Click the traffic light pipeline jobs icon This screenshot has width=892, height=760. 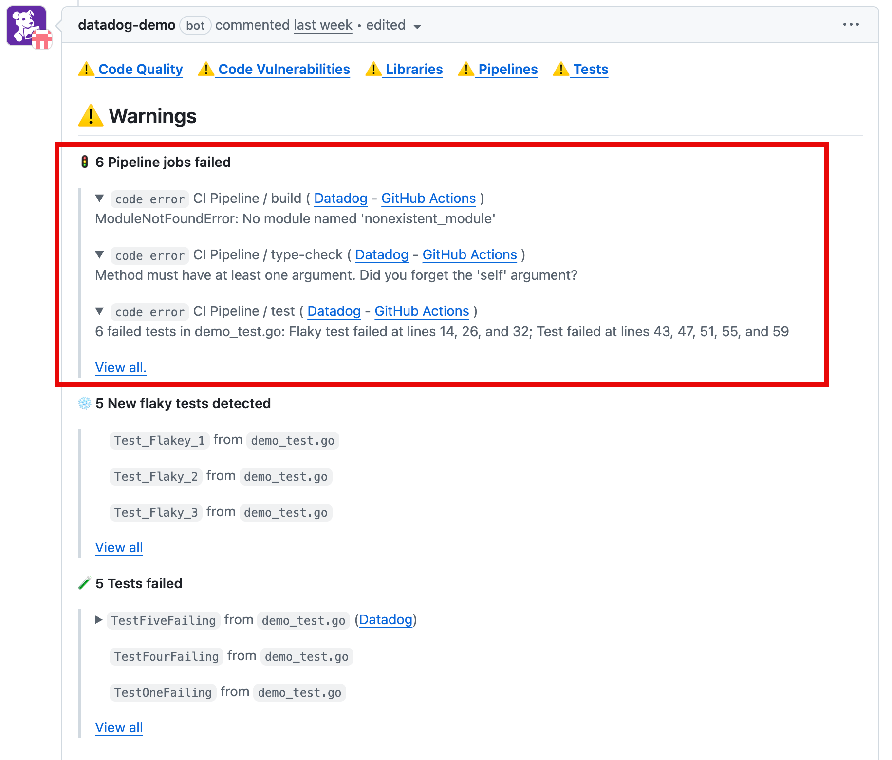(84, 162)
